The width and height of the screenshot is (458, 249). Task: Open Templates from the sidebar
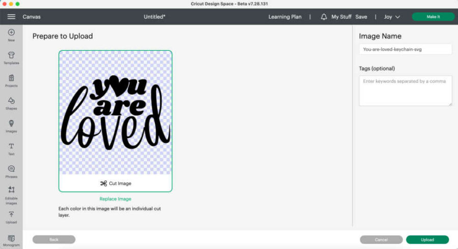pos(11,57)
